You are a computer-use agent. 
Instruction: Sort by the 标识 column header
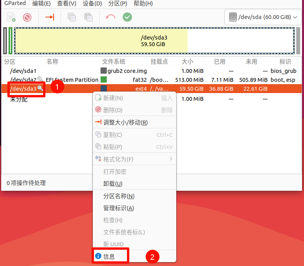[x=285, y=62]
